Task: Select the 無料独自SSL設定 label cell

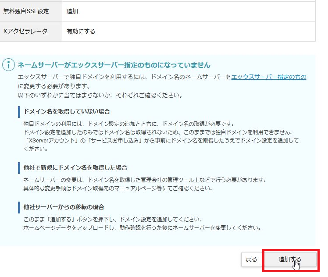Action: 31,11
